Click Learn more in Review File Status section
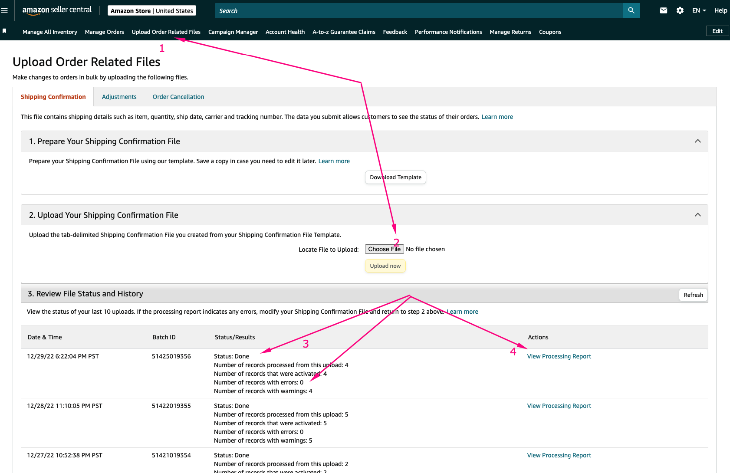Screen dimensions: 730x473 click(462, 312)
